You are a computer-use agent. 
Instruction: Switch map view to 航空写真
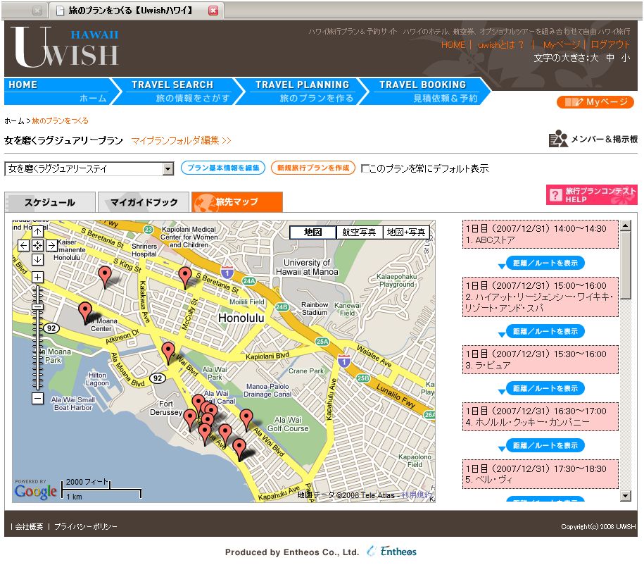tap(360, 232)
